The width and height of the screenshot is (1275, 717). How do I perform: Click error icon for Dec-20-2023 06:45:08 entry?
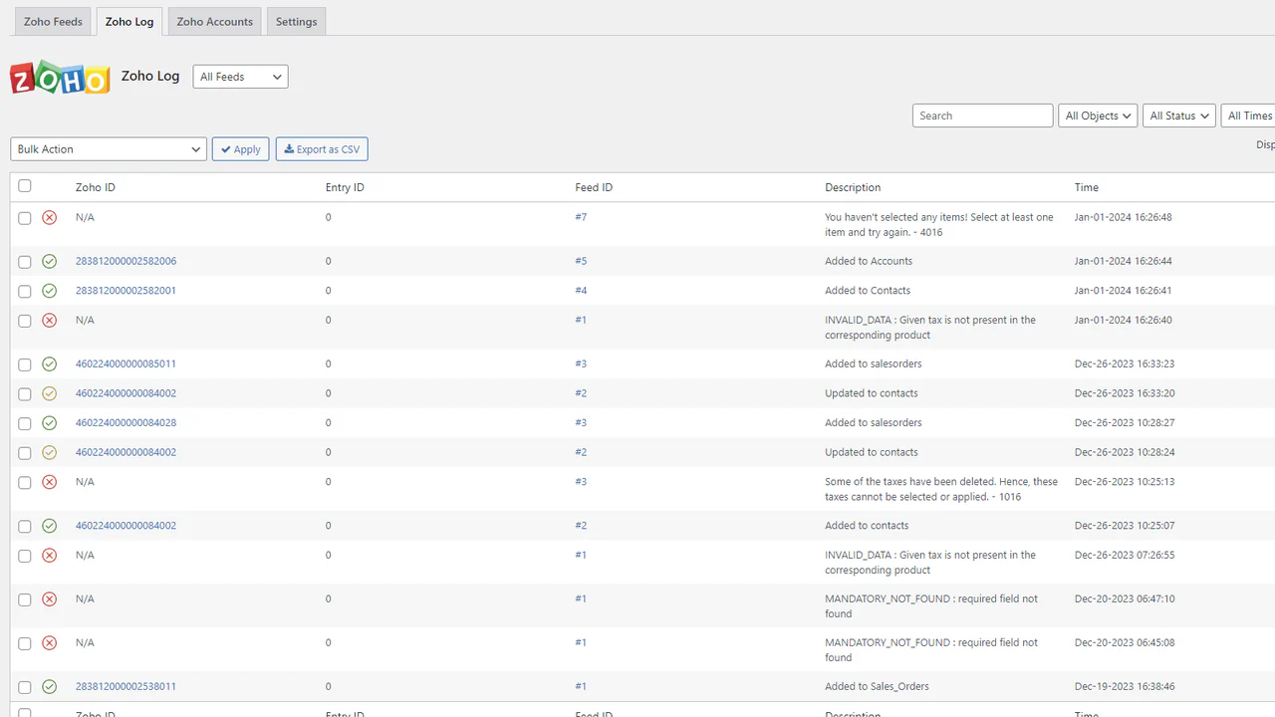[x=50, y=642]
